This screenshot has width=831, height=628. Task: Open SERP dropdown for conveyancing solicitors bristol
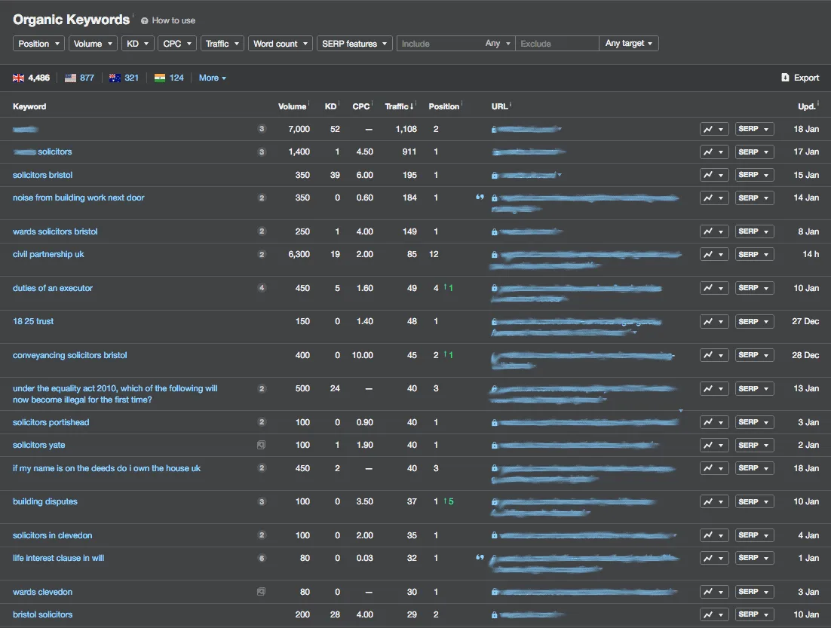(x=754, y=355)
